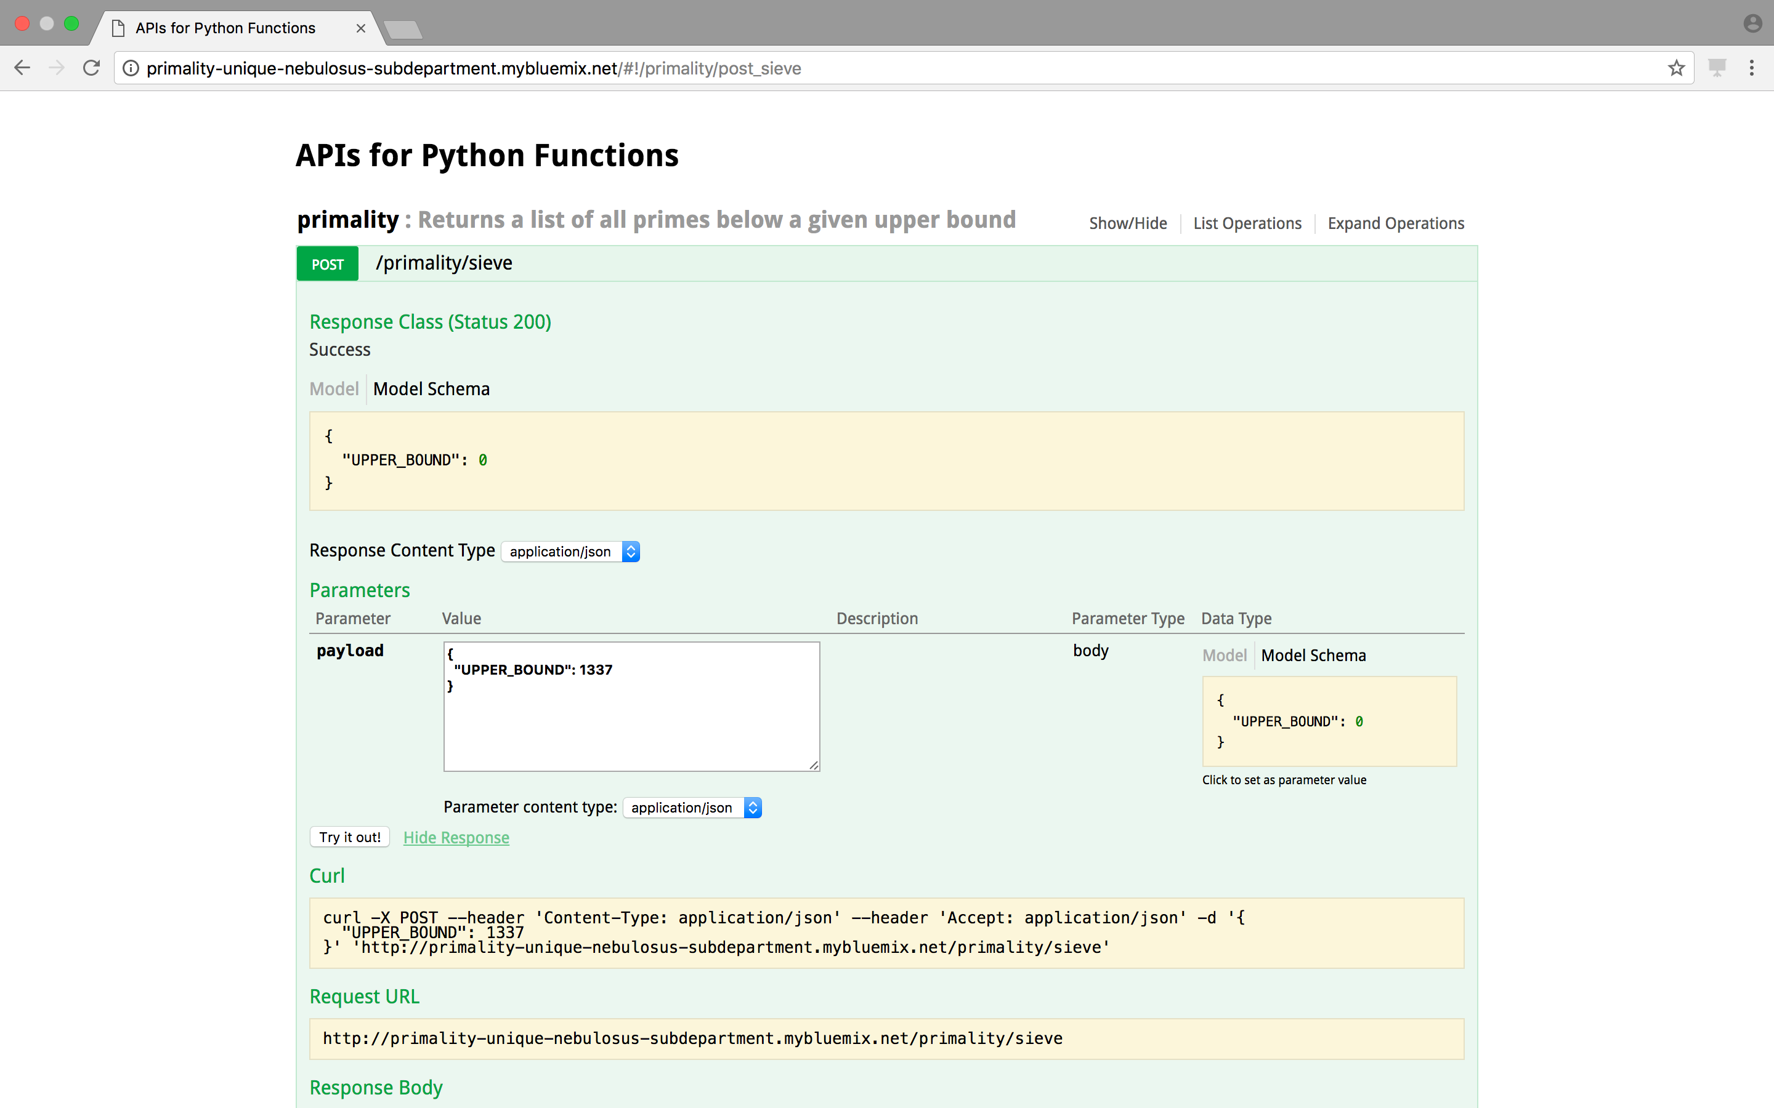
Task: Click the cast extension icon in the toolbar
Action: click(1717, 68)
